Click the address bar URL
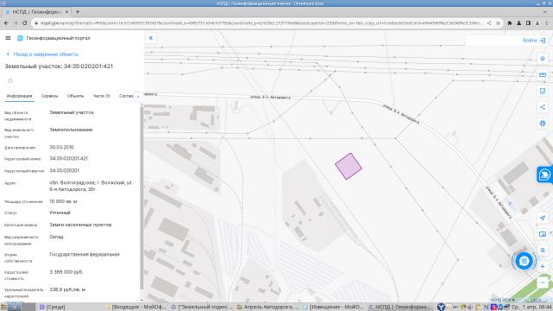Image resolution: width=553 pixels, height=311 pixels. point(261,23)
